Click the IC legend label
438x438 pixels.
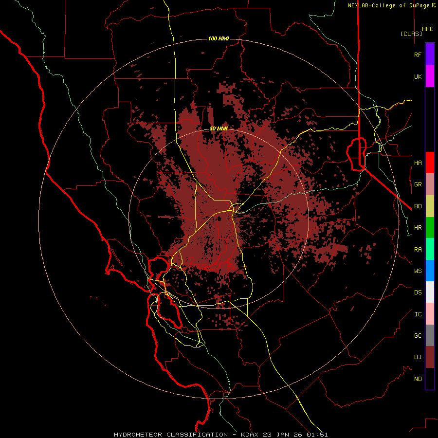click(418, 314)
